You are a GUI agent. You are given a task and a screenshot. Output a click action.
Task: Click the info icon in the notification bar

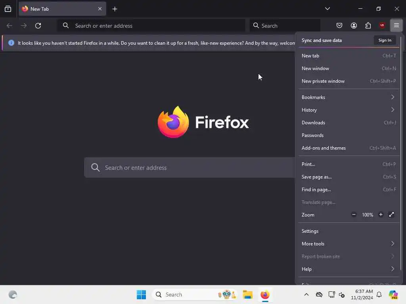pyautogui.click(x=11, y=43)
